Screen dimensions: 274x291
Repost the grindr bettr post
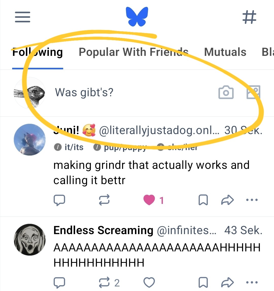(x=104, y=200)
